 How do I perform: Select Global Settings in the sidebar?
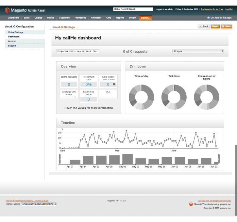(25, 32)
